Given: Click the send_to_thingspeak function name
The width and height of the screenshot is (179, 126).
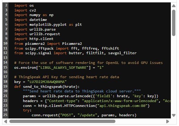Looking at the screenshot, I should (43, 87).
